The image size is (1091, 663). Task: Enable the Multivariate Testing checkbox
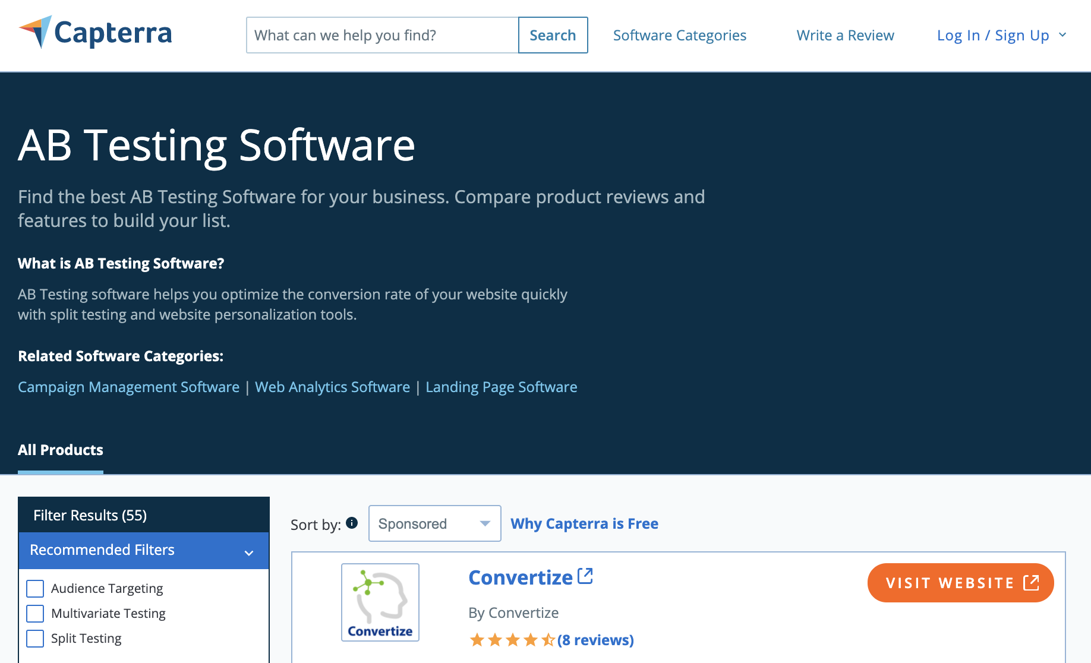(36, 614)
